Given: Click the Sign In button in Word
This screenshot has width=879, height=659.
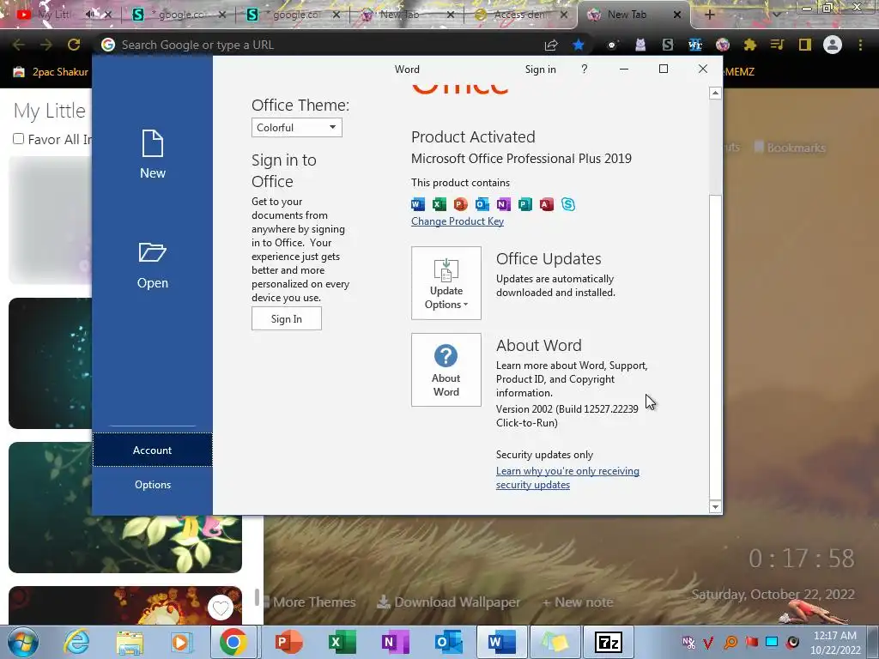Looking at the screenshot, I should tap(287, 319).
